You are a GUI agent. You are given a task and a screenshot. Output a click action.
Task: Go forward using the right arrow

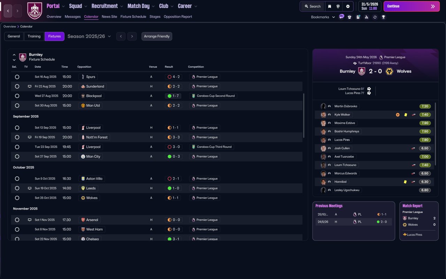17,11
